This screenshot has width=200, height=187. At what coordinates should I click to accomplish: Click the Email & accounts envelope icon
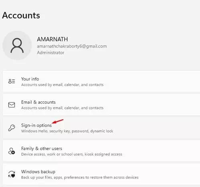pos(12,105)
